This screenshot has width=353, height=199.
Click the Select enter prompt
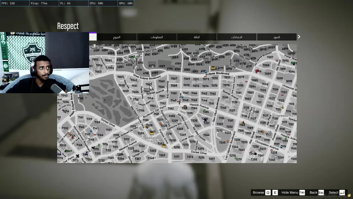[x=337, y=193]
